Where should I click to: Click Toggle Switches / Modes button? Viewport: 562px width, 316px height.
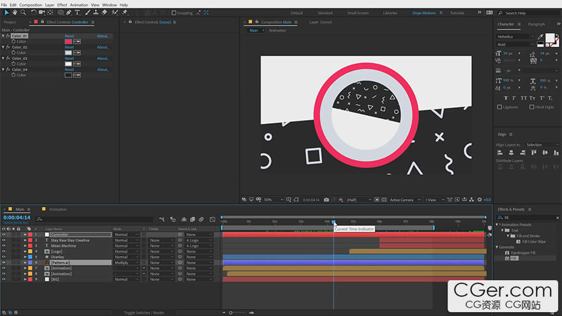(x=144, y=313)
